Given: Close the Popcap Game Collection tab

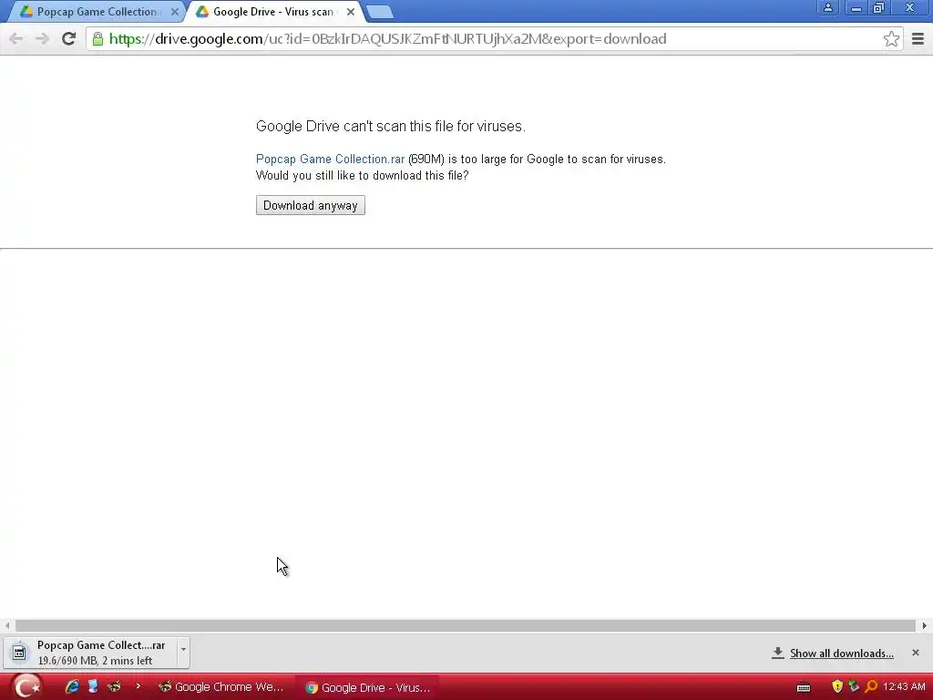Looking at the screenshot, I should pos(175,11).
